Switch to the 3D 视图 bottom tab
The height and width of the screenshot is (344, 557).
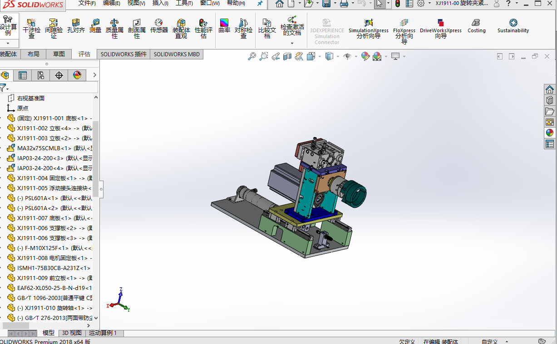(x=72, y=333)
